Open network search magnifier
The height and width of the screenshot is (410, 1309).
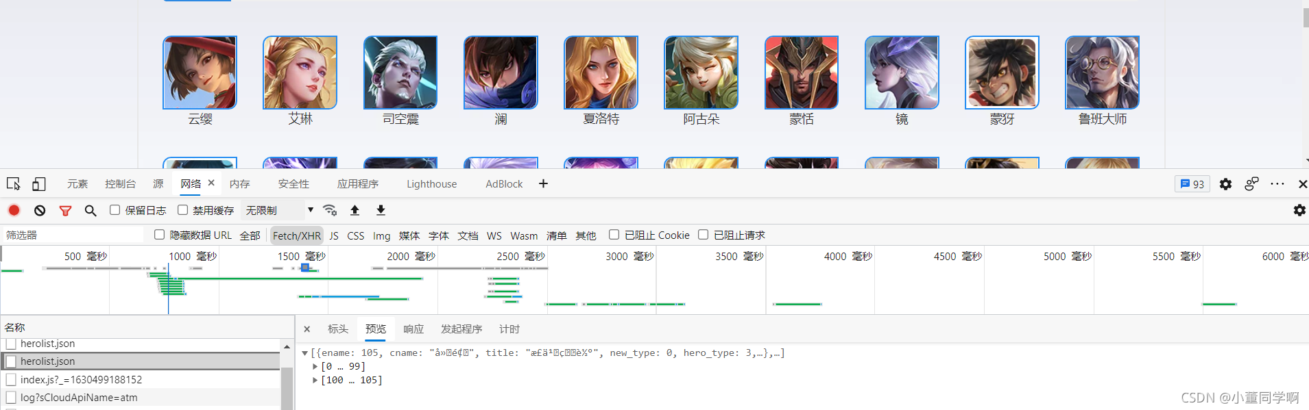91,211
